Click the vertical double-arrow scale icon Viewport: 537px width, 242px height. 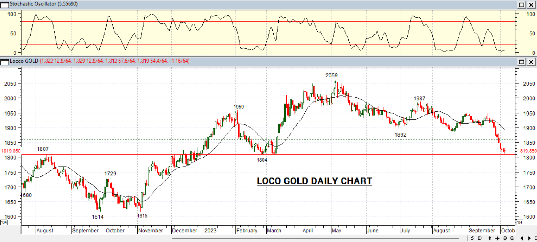point(490,238)
